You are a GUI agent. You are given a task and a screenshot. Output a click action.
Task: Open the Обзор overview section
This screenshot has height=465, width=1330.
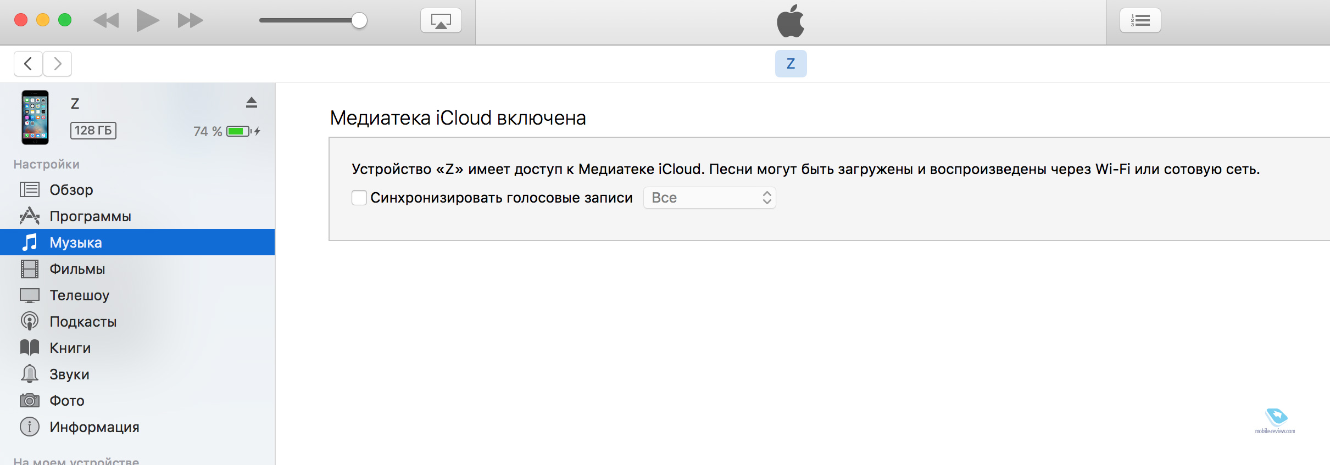[x=137, y=189]
